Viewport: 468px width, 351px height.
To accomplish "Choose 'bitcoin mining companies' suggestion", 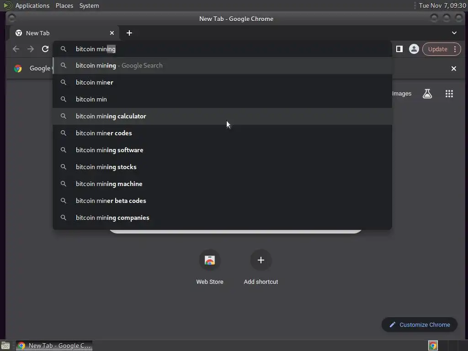I will tap(222, 218).
